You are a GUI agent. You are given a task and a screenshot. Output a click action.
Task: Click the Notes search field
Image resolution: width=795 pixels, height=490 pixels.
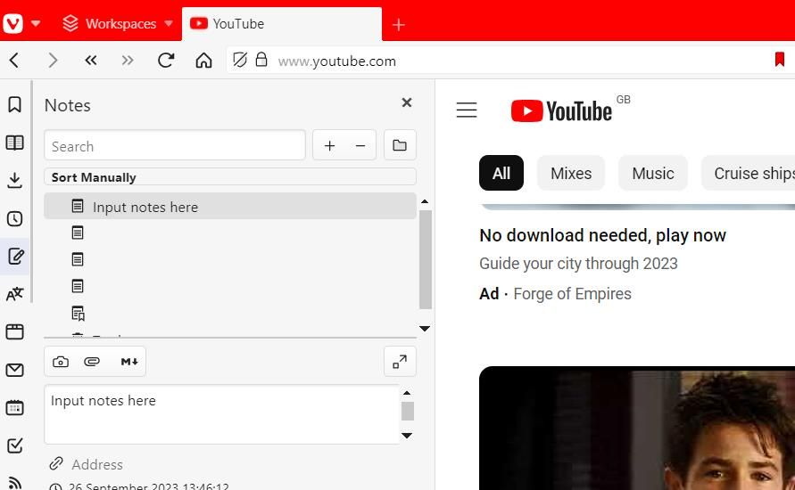pos(175,146)
